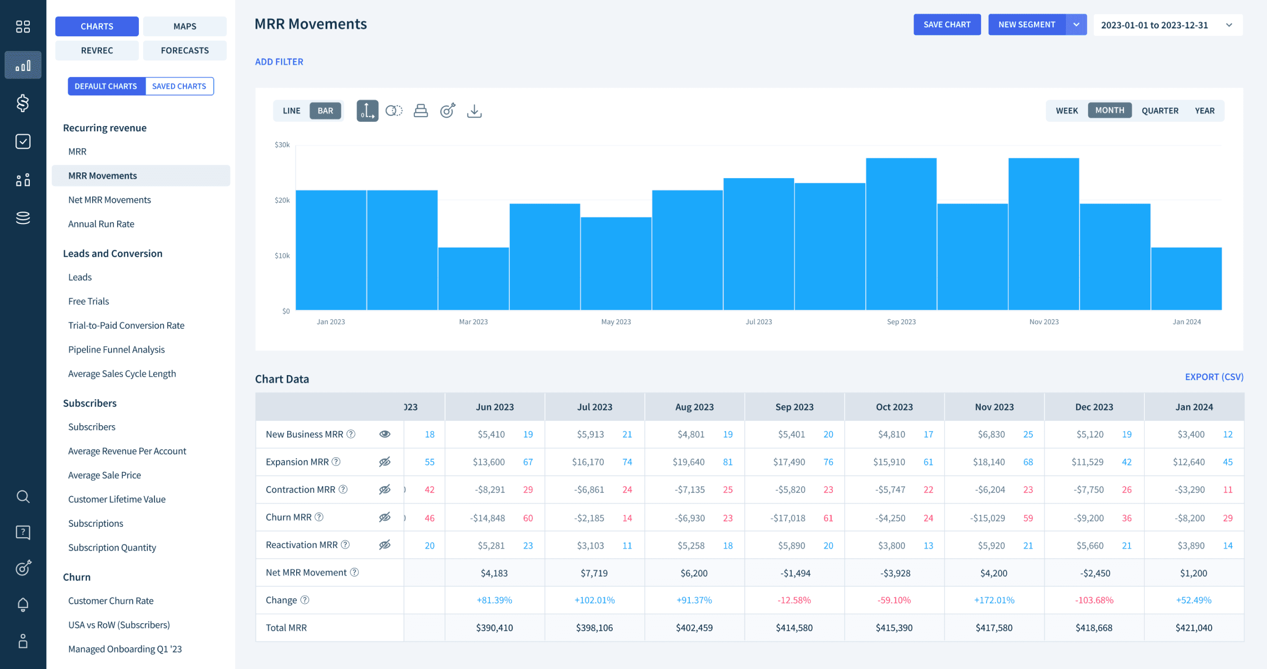The width and height of the screenshot is (1267, 669).
Task: Open the date range dropdown
Action: (1167, 25)
